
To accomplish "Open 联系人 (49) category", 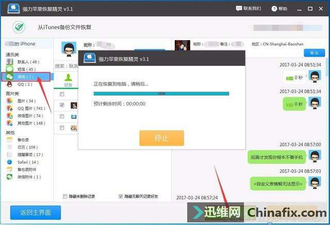I will tap(27, 62).
